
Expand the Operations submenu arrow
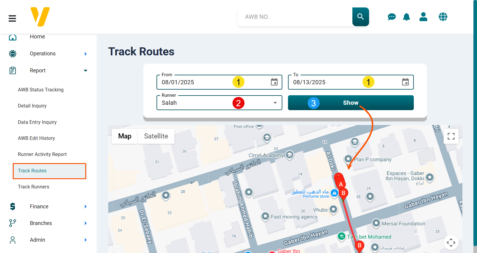pos(86,54)
